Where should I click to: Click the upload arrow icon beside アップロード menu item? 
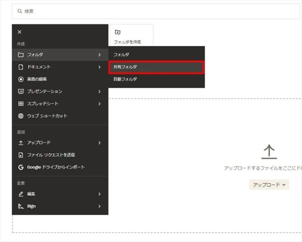pyautogui.click(x=20, y=143)
